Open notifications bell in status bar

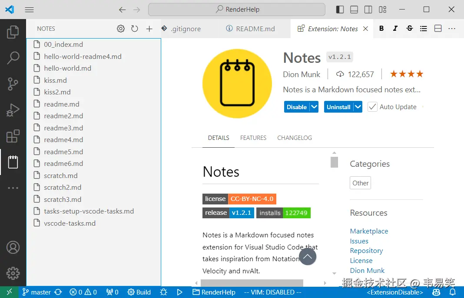point(453,292)
